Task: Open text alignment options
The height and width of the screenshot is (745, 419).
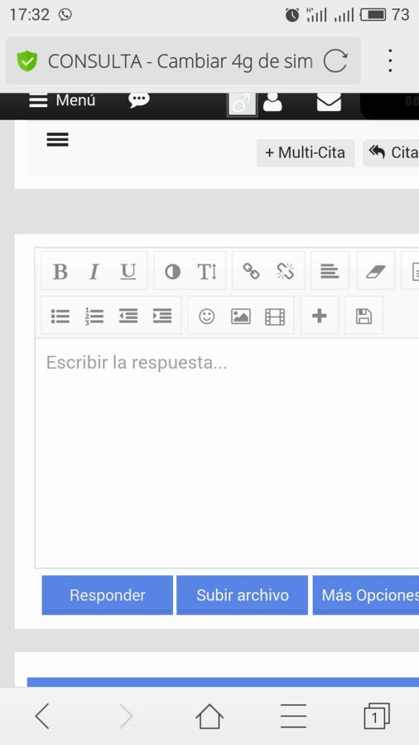Action: coord(330,271)
